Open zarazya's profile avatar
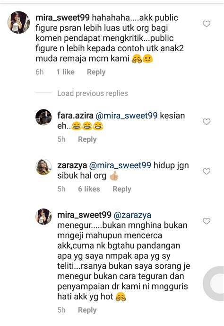The image size is (224, 326). pyautogui.click(x=43, y=167)
